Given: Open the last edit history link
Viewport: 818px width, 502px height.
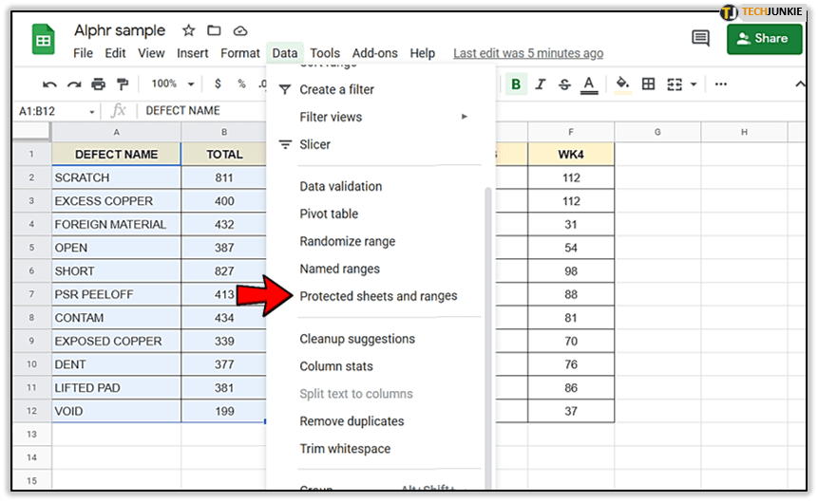Looking at the screenshot, I should [527, 53].
